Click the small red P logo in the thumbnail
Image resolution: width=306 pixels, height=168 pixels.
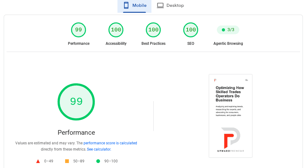215,80
